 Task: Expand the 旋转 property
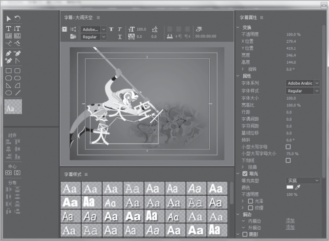click(x=242, y=69)
